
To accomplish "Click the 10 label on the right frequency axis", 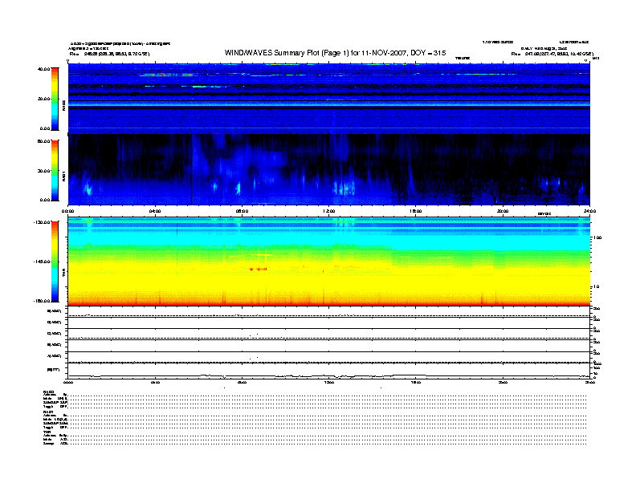I will point(596,287).
